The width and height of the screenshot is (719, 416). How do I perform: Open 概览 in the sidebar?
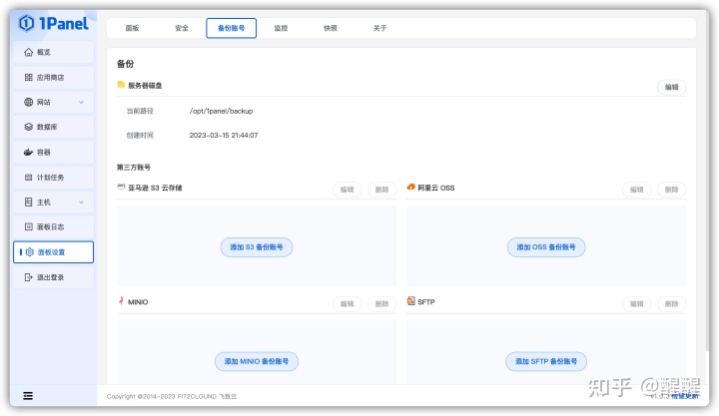[x=54, y=52]
